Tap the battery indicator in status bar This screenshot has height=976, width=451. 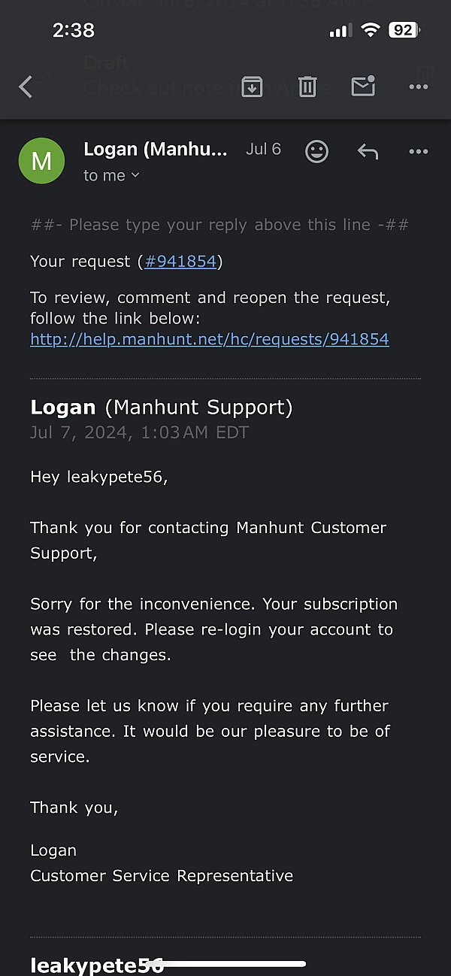pyautogui.click(x=404, y=30)
